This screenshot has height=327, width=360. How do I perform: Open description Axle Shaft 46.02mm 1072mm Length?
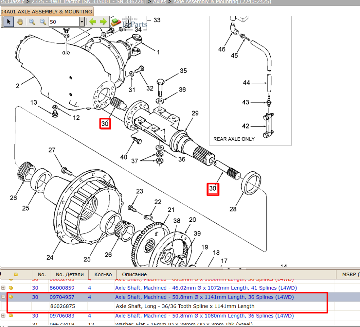(x=206, y=288)
